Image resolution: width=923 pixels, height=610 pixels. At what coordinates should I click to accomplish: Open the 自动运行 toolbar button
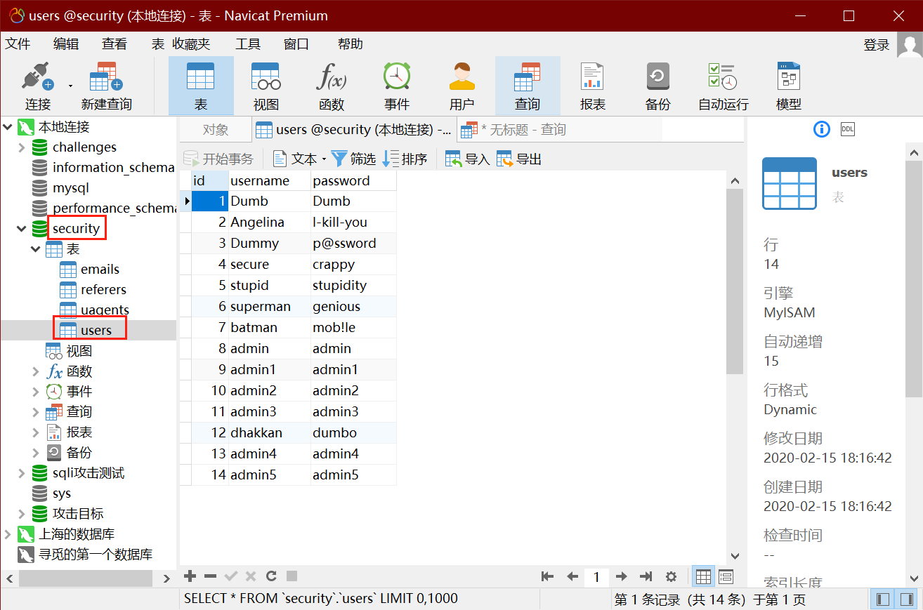[x=724, y=86]
